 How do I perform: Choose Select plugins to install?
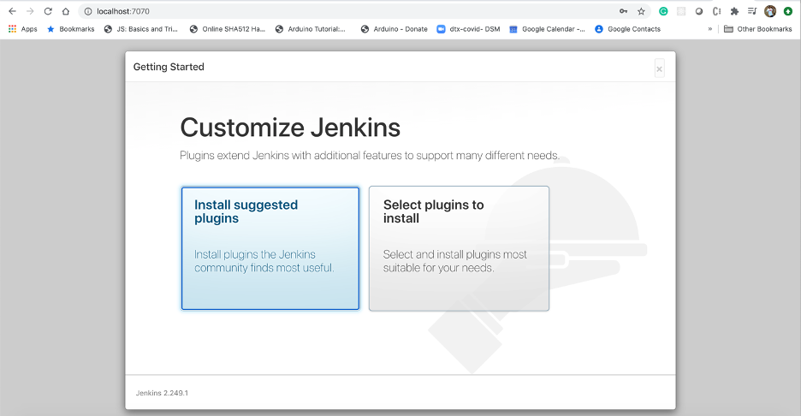460,248
